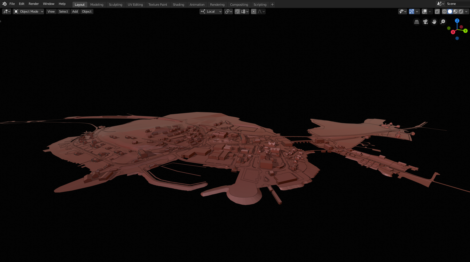
Task: Open the overlays options dropdown arrow
Action: [430, 11]
